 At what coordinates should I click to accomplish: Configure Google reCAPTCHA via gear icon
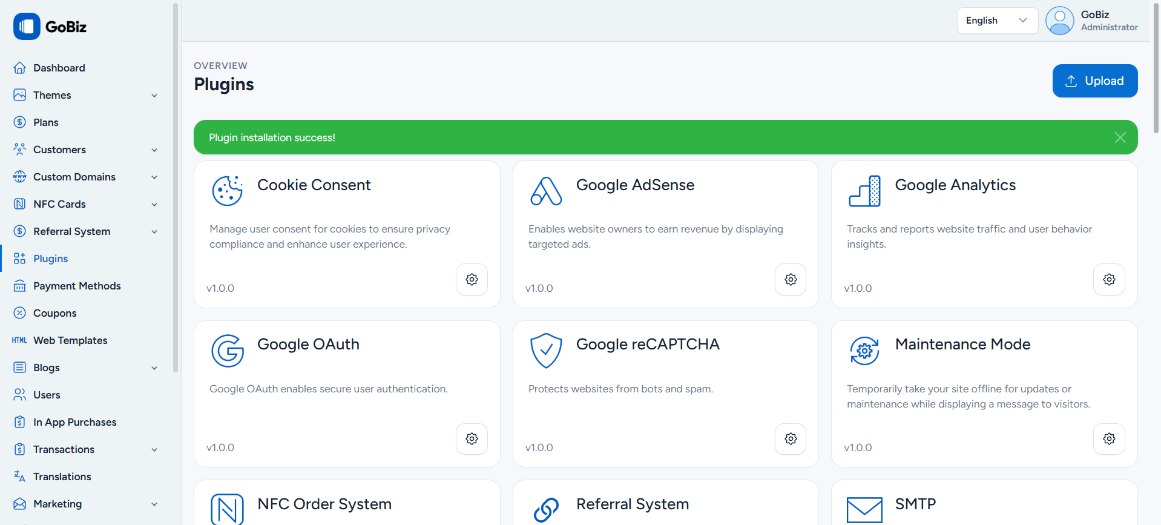tap(791, 438)
